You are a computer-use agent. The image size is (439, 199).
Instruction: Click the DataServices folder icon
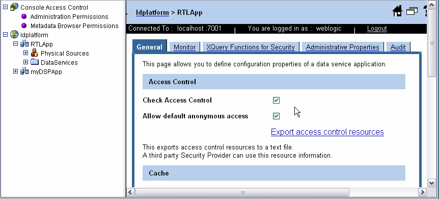(35, 62)
